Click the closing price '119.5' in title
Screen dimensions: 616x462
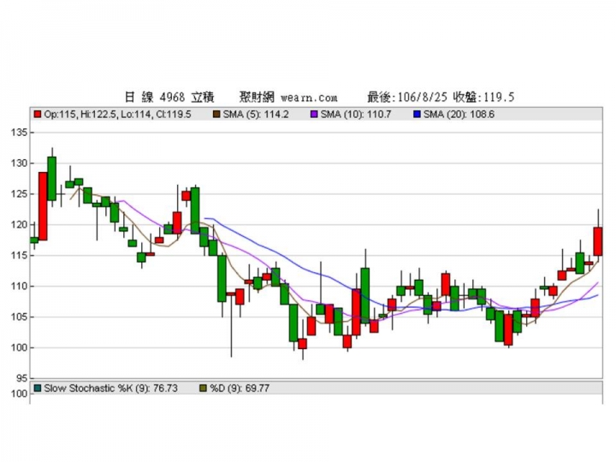click(x=499, y=97)
